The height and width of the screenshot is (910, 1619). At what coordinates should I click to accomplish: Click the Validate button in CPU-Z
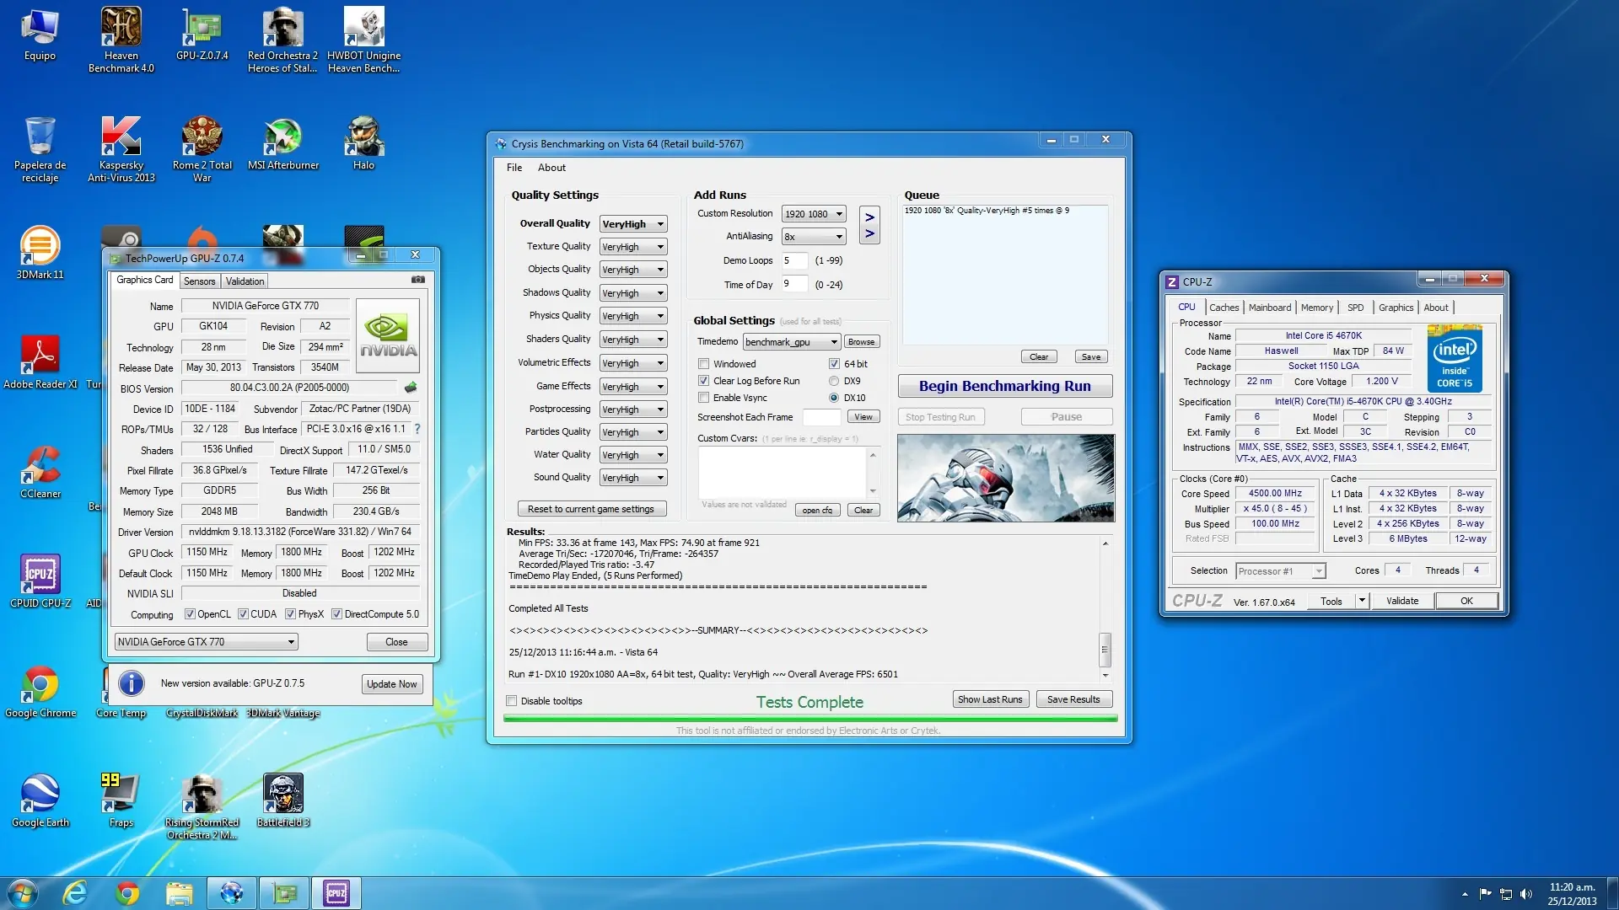[1402, 601]
